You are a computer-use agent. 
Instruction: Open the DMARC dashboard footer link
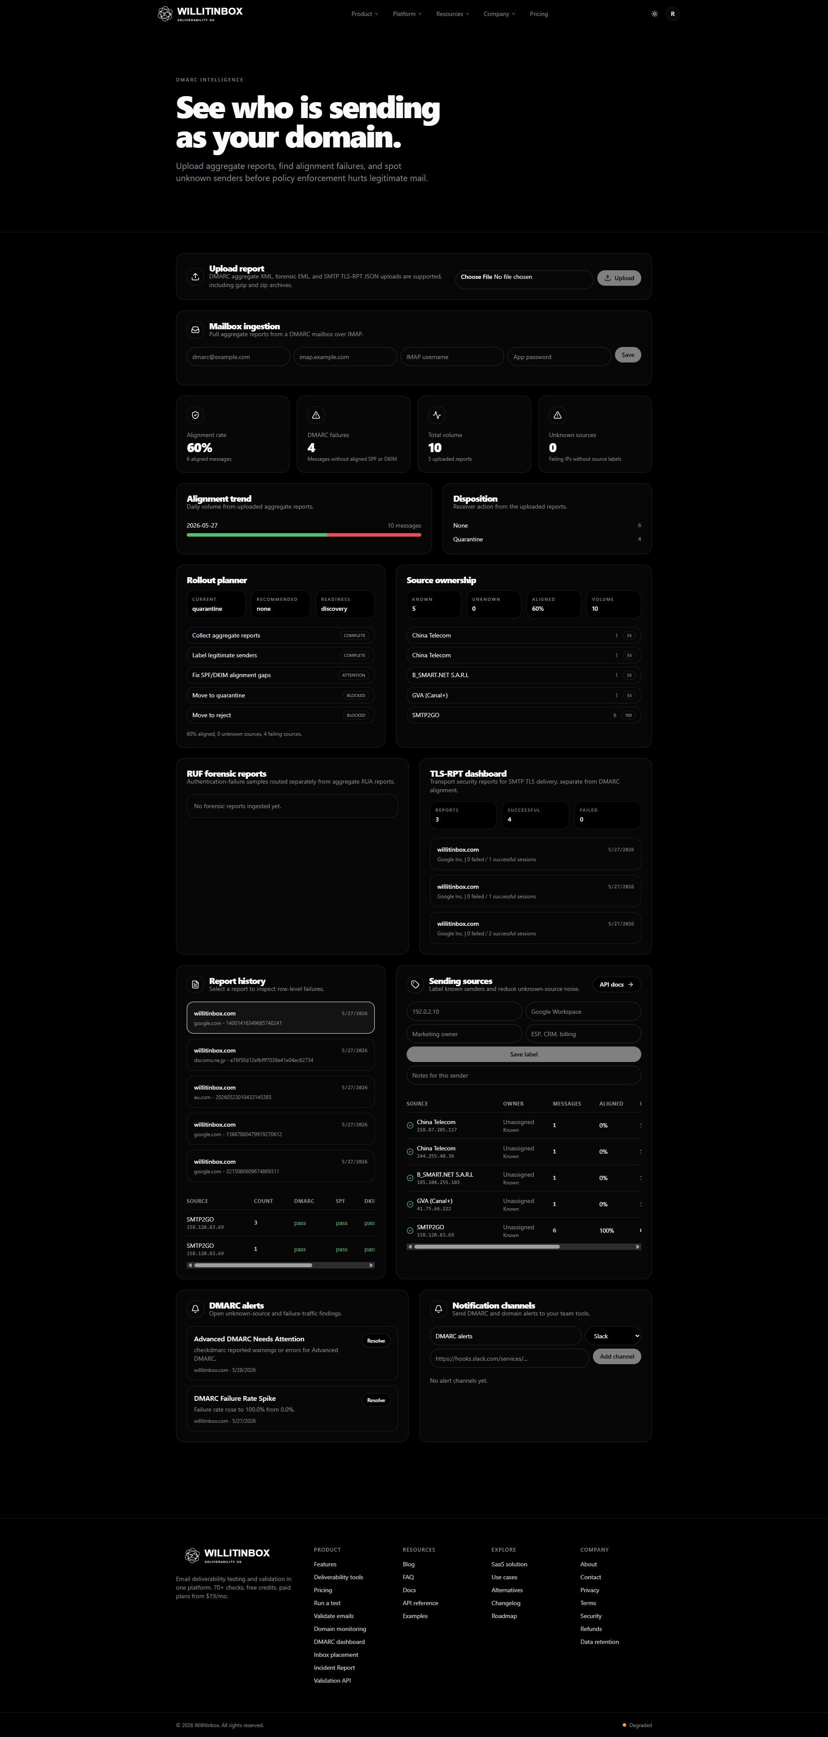pos(339,1641)
